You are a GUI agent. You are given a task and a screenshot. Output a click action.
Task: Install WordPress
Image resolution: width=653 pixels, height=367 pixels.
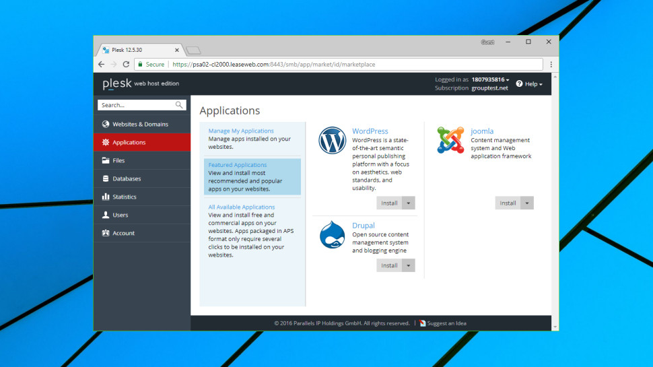coord(389,203)
